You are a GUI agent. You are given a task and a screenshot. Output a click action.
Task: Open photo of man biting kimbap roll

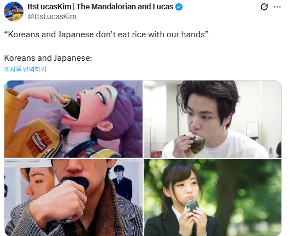pos(73,197)
